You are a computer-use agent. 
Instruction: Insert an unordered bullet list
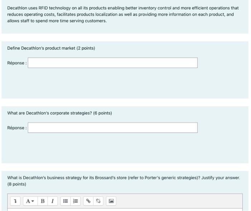[x=65, y=201]
